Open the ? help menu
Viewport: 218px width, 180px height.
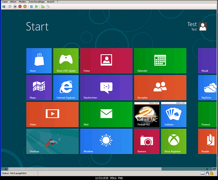(x=57, y=2)
